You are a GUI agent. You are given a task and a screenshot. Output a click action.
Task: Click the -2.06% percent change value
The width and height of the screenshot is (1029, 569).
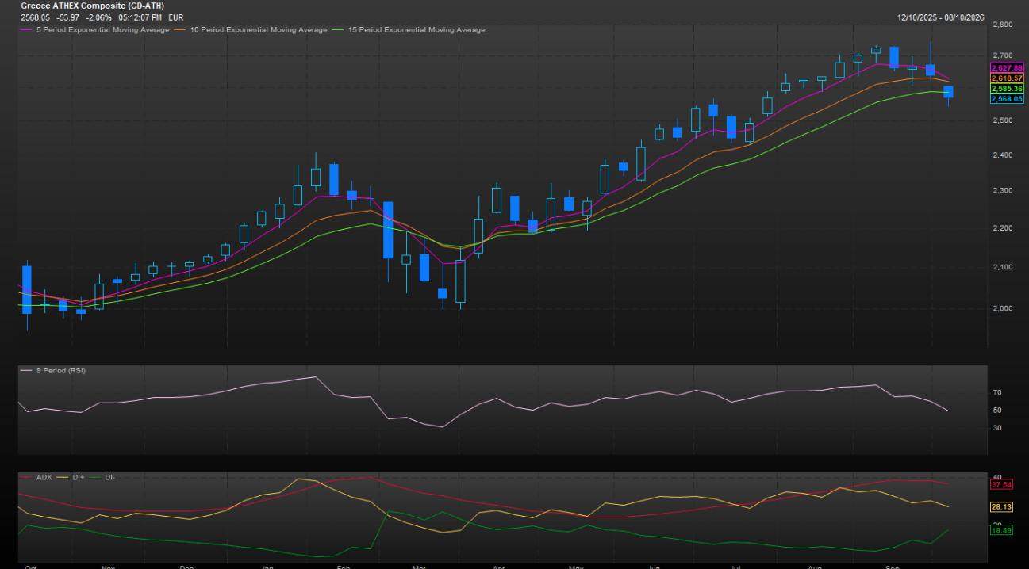(x=100, y=17)
